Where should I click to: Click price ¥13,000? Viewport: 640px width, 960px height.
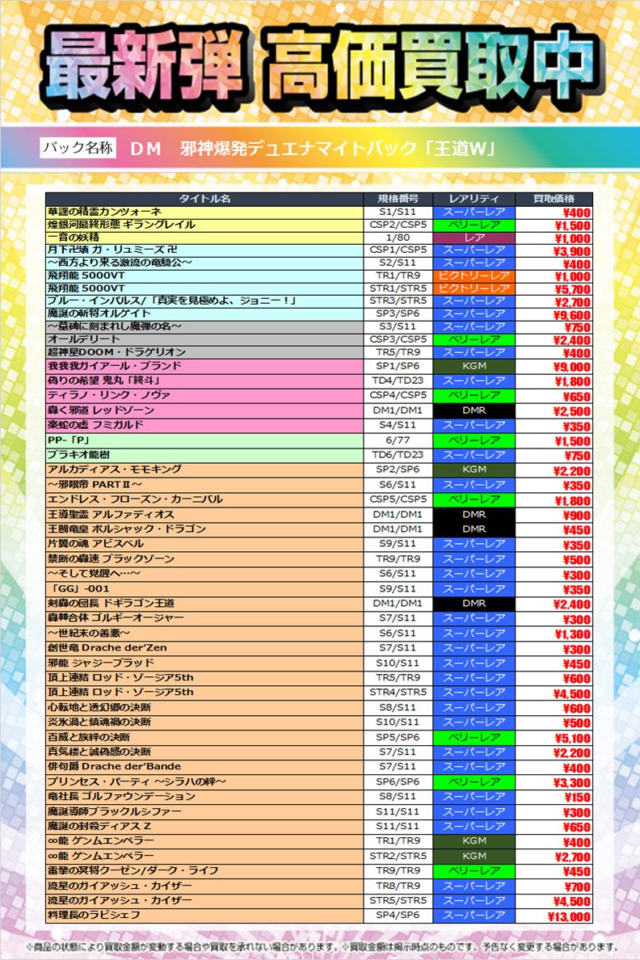click(x=570, y=917)
